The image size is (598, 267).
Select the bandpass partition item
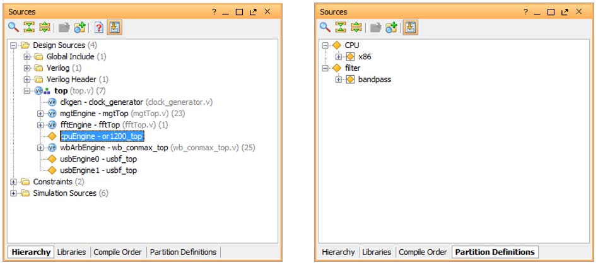coord(374,80)
